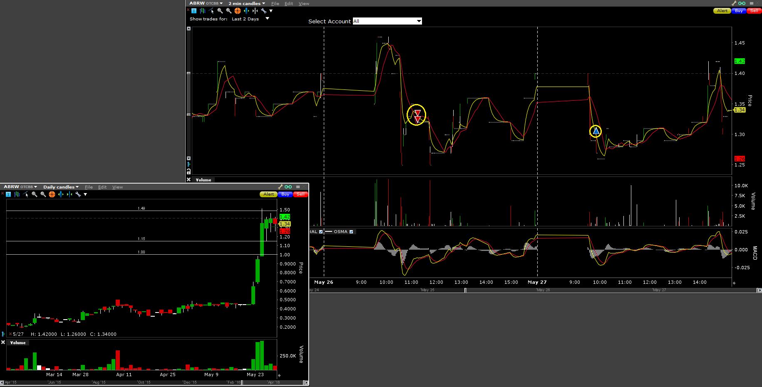Click the first magnifier zoom icon in the 2 min chart
The width and height of the screenshot is (762, 387).
pos(220,11)
